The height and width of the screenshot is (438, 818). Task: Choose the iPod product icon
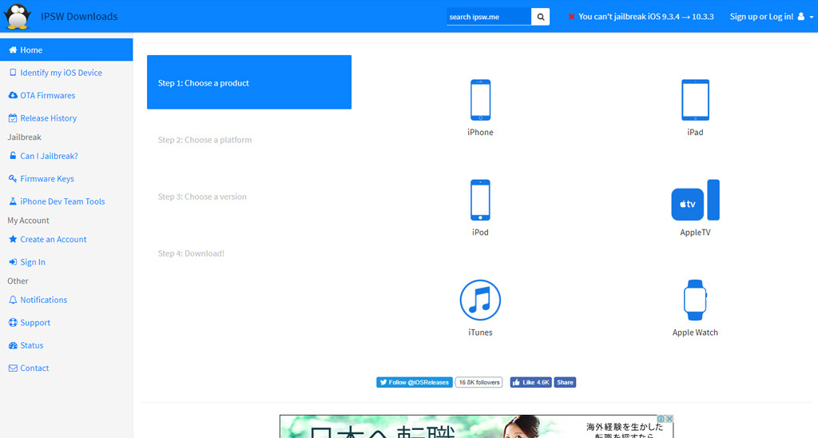pos(480,200)
